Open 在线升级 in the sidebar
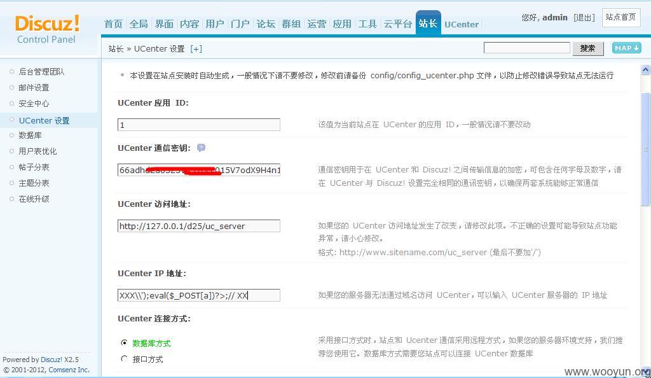Viewport: 651px width, 378px height. pyautogui.click(x=34, y=199)
